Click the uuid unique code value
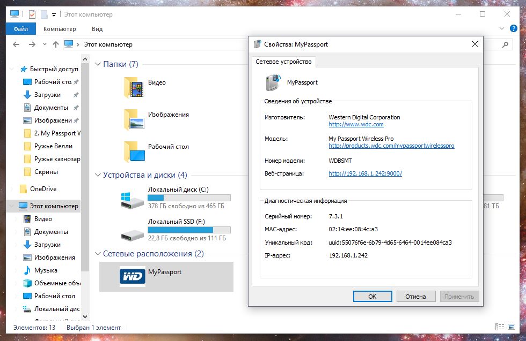This screenshot has width=526, height=341. [390, 243]
